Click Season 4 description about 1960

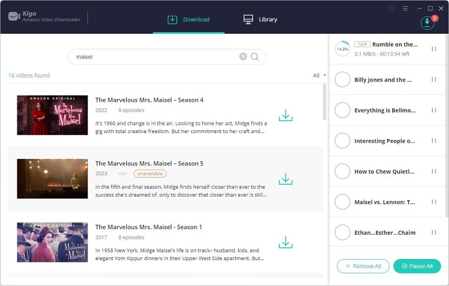(181, 127)
